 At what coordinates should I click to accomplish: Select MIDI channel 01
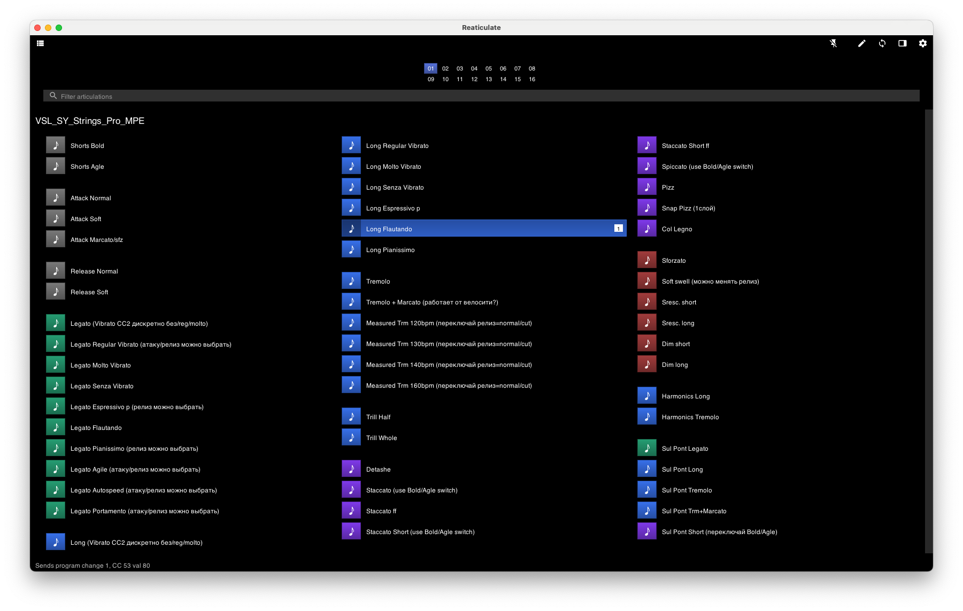tap(431, 68)
